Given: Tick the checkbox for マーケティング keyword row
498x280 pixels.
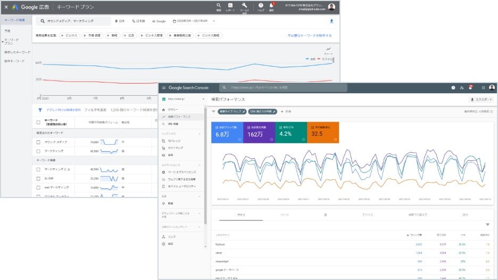Looking at the screenshot, I should pyautogui.click(x=38, y=151).
